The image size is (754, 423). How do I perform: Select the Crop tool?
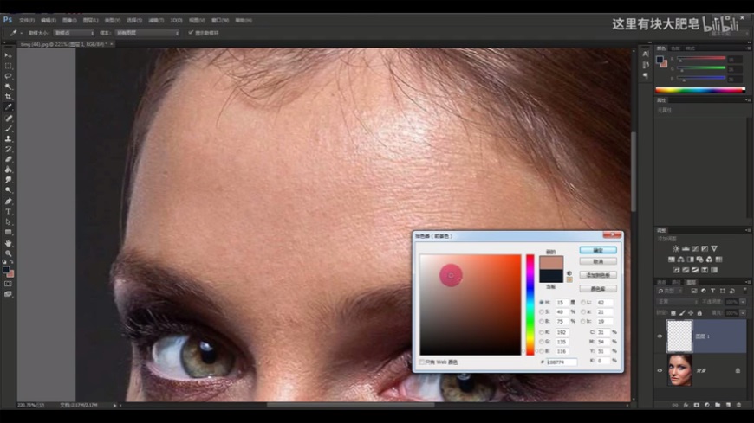[9, 97]
